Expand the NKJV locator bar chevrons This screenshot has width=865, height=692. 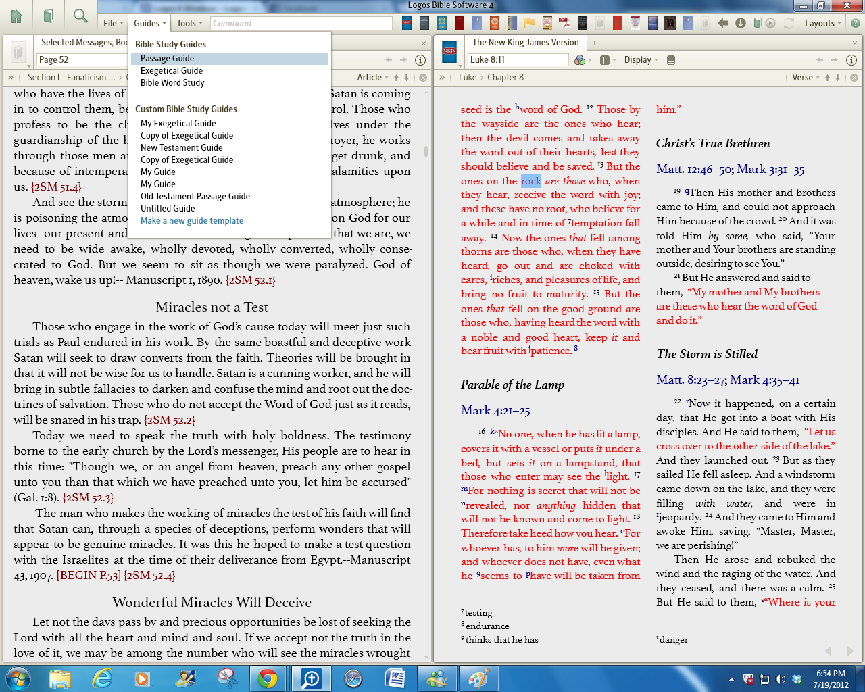442,78
